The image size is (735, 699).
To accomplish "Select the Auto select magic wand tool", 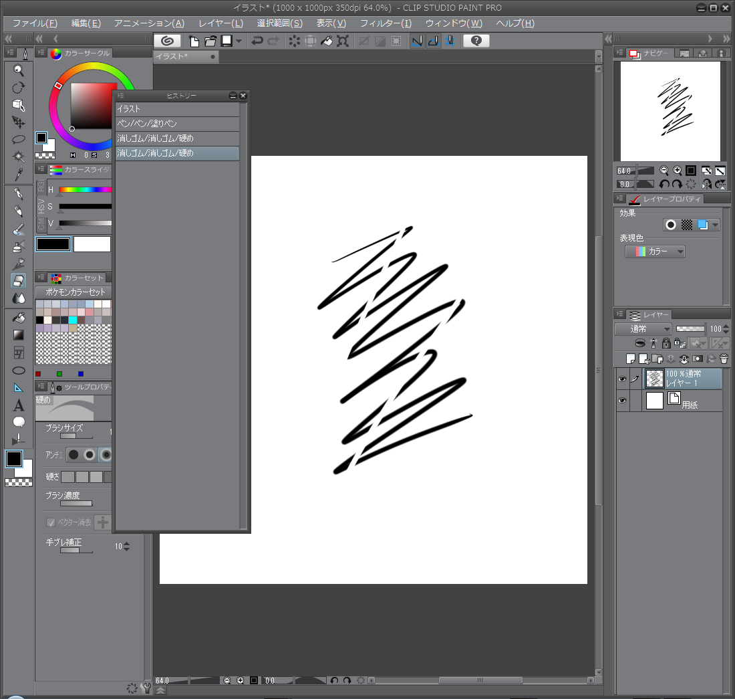I will [19, 157].
